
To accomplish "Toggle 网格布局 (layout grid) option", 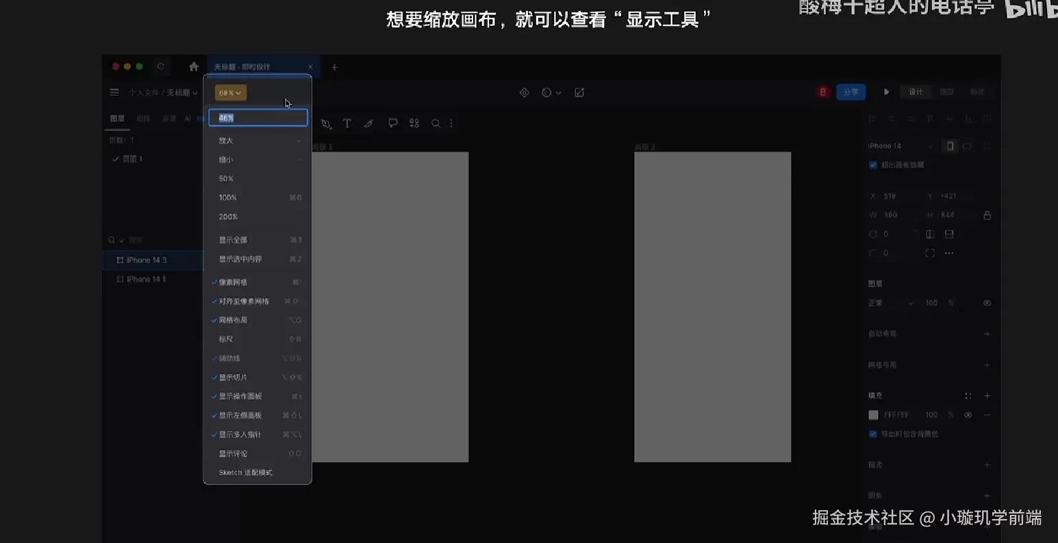I will tap(257, 320).
